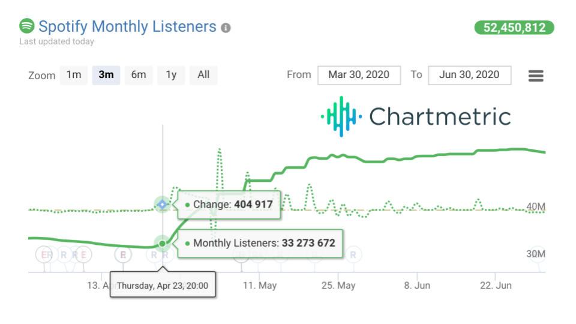Click the Spotify Monthly Listeners title link
The width and height of the screenshot is (576, 324).
[x=127, y=26]
